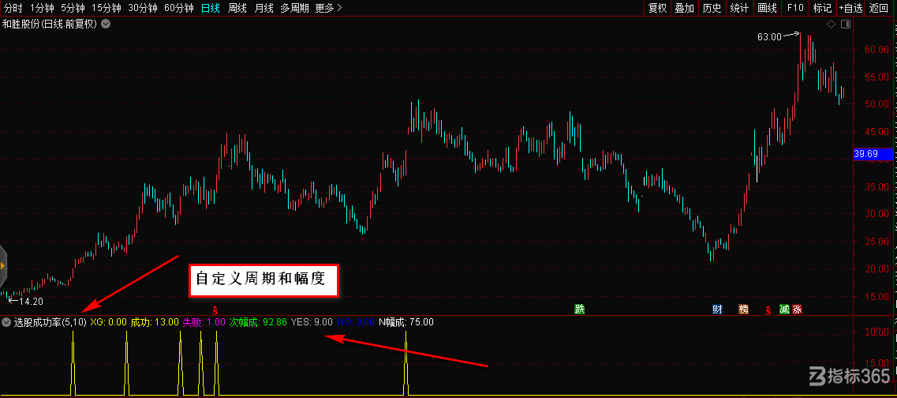Image resolution: width=897 pixels, height=398 pixels.
Task: Click the 63.00 high price annotation
Action: (769, 36)
